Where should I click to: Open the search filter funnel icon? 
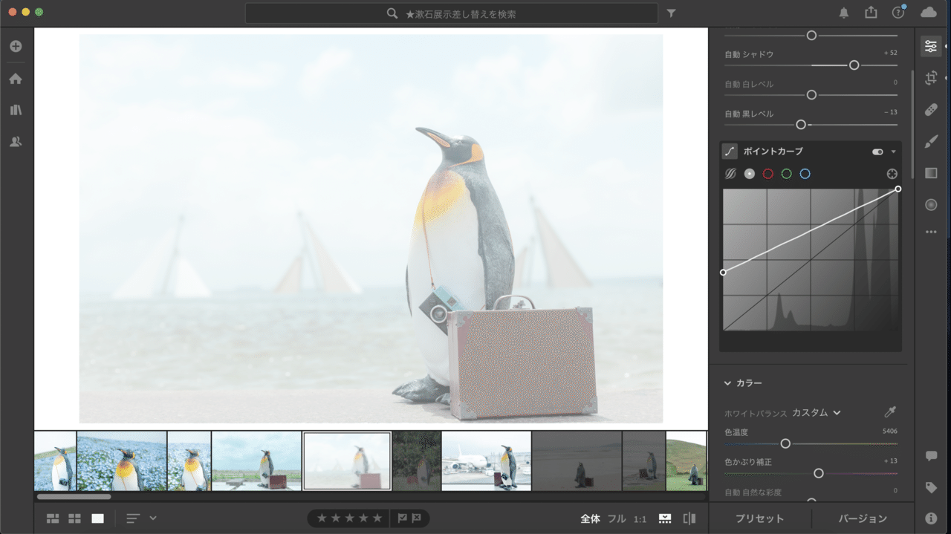672,13
